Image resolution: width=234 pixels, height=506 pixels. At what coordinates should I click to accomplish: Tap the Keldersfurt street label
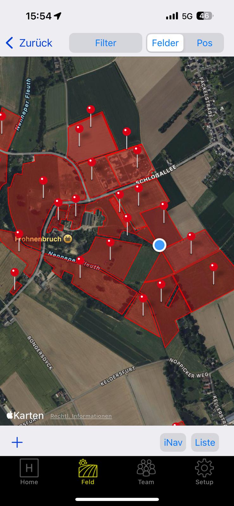pos(118,376)
